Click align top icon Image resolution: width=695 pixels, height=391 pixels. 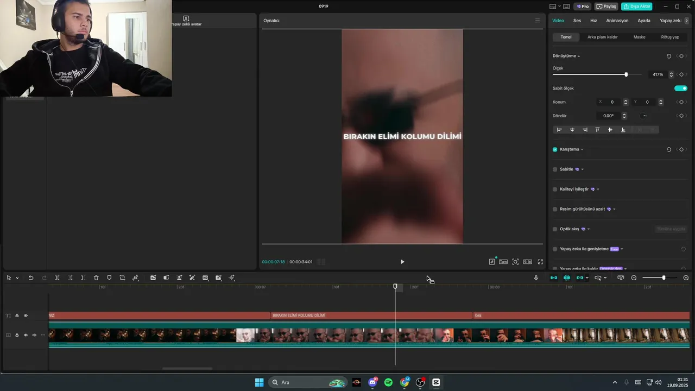pyautogui.click(x=597, y=130)
